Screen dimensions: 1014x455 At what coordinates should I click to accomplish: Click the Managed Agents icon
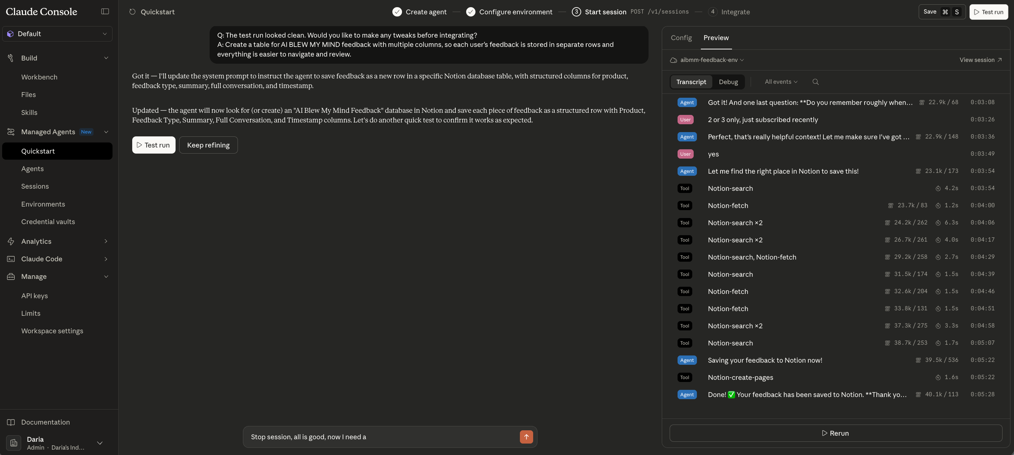[11, 132]
